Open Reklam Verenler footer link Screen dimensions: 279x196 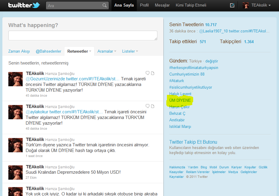[198, 172]
